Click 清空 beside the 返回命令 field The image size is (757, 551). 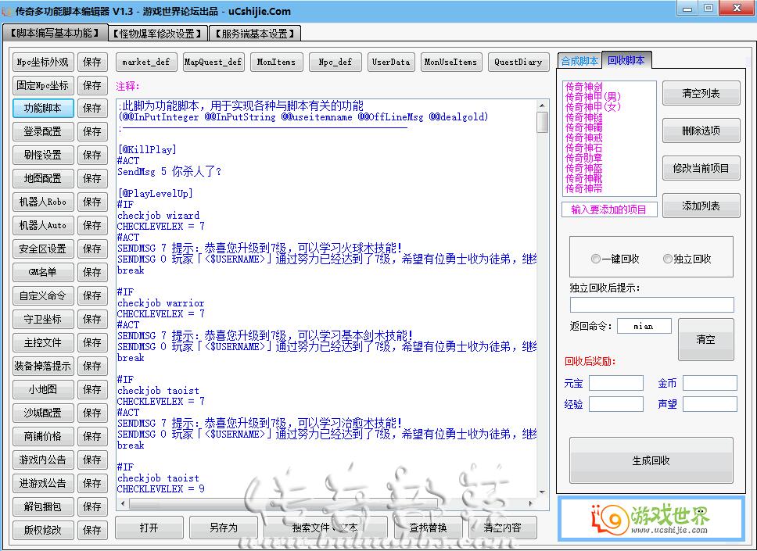tap(706, 339)
